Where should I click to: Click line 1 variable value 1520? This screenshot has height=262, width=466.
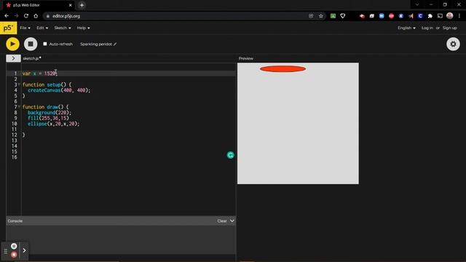[x=50, y=74]
